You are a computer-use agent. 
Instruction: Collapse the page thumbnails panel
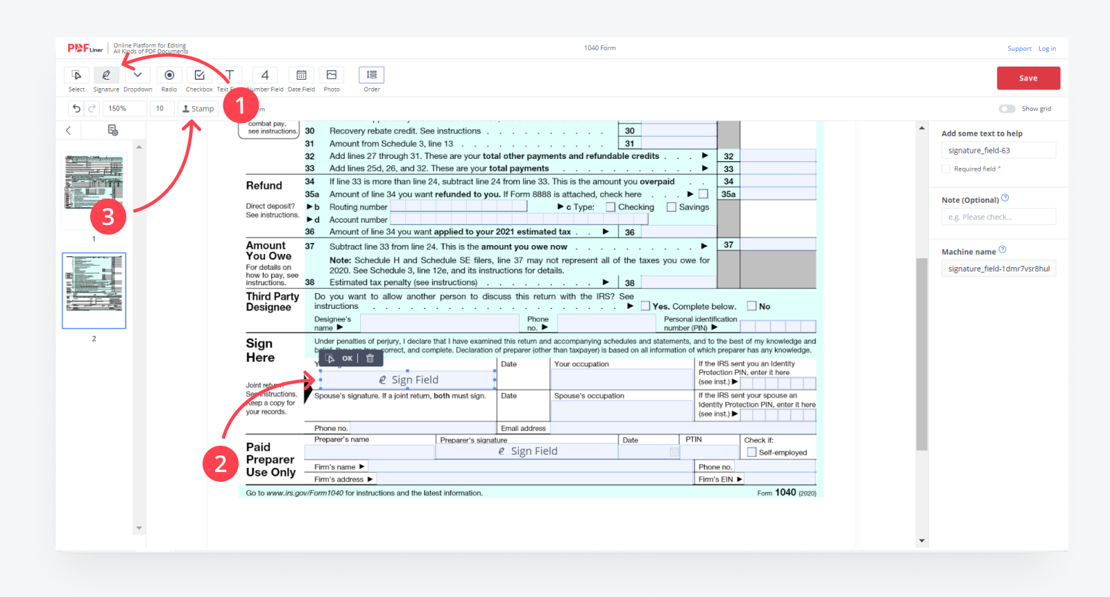(69, 130)
